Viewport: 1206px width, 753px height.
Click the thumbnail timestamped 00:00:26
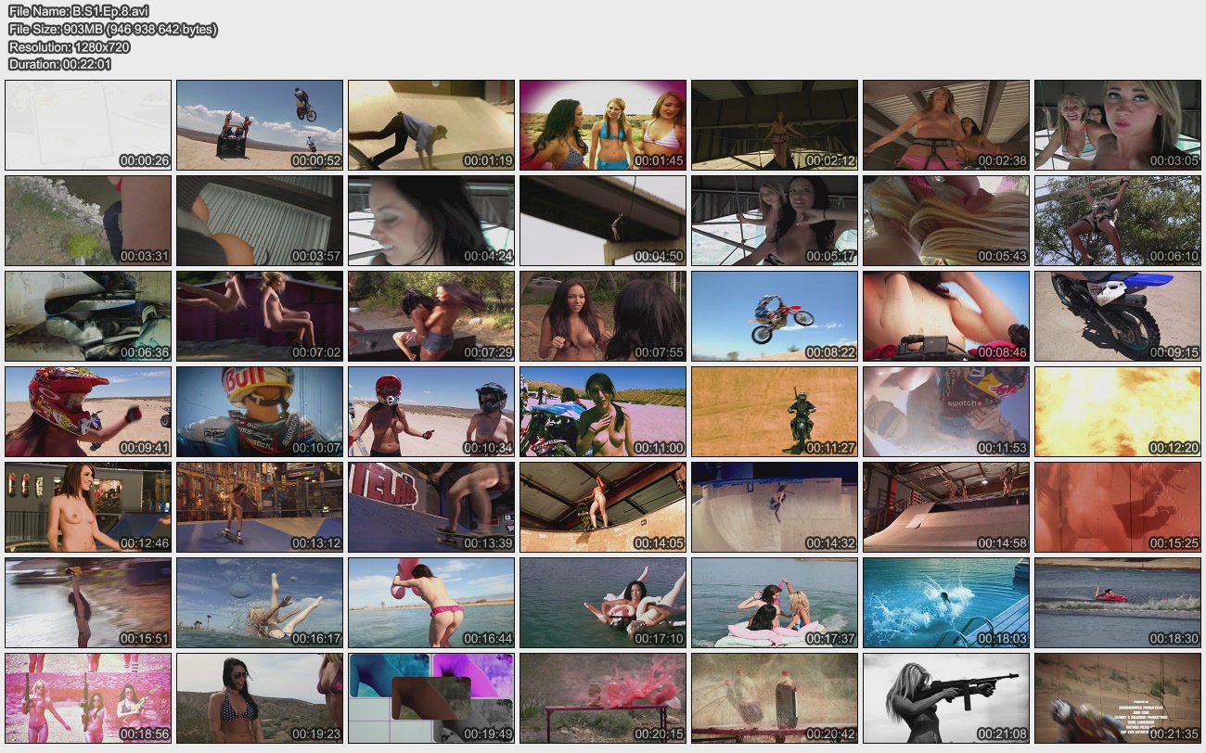point(88,124)
